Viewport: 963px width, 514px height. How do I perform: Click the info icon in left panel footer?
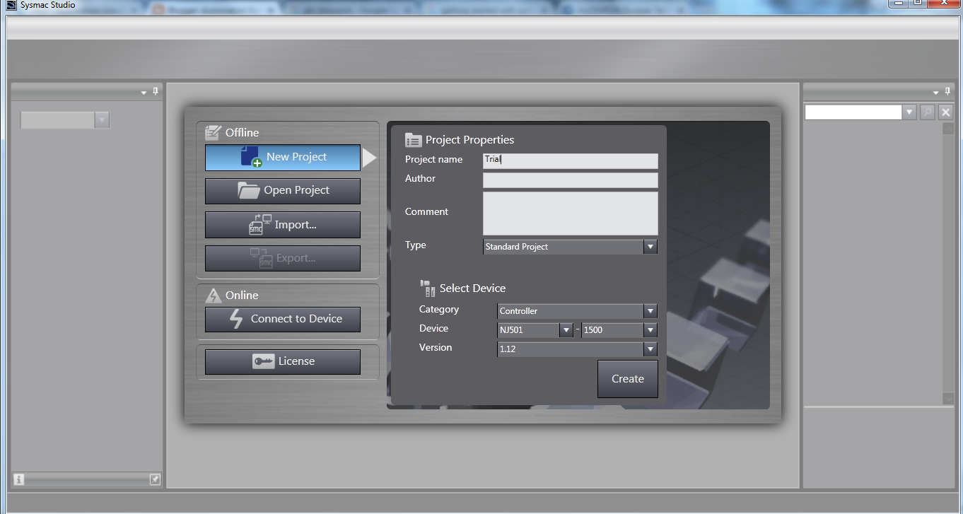click(18, 479)
